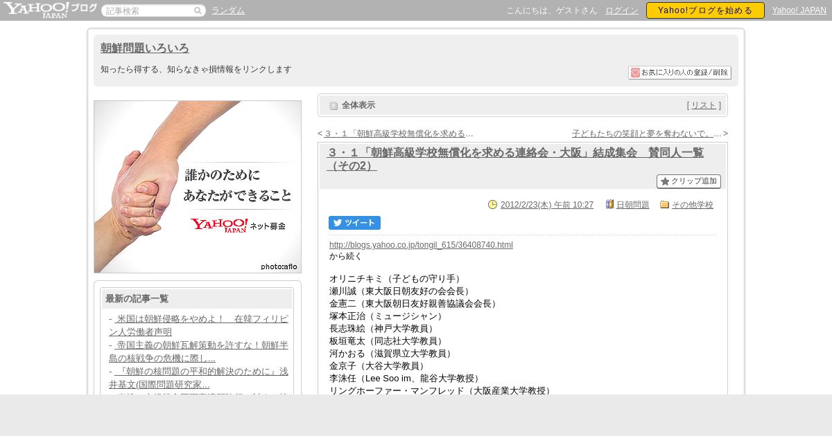
Task: Open the blogs.yahoo.co.jp/tongil_615 URL link
Action: pyautogui.click(x=421, y=245)
